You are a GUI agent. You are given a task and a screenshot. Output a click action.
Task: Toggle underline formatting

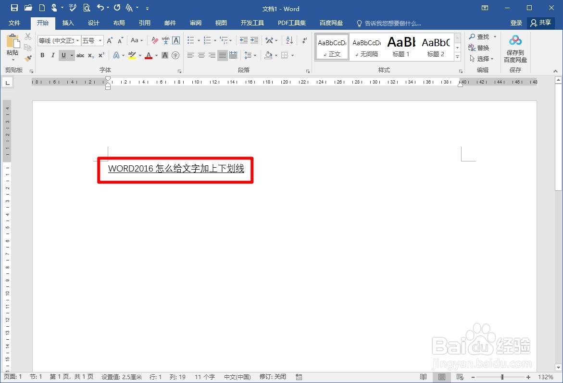tap(63, 55)
